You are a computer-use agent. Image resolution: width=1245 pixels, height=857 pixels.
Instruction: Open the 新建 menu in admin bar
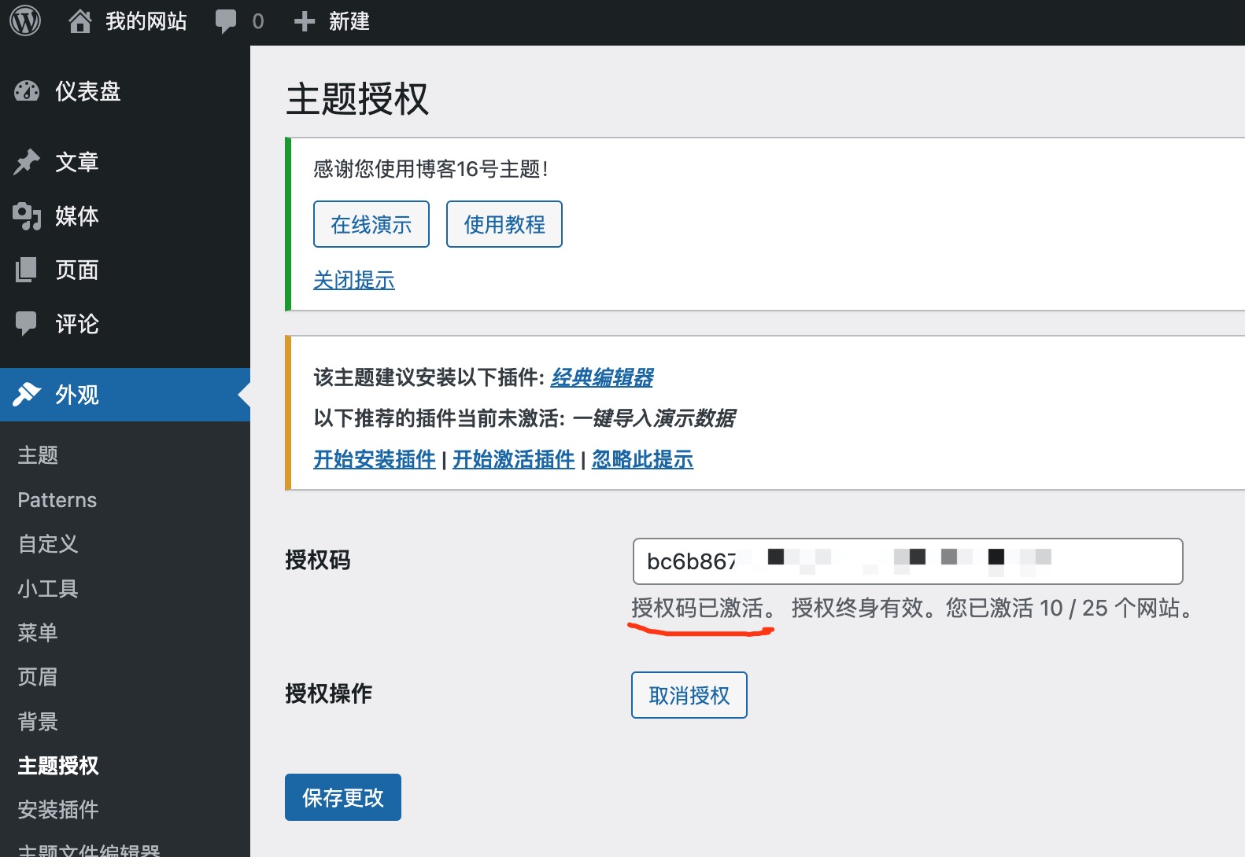349,21
